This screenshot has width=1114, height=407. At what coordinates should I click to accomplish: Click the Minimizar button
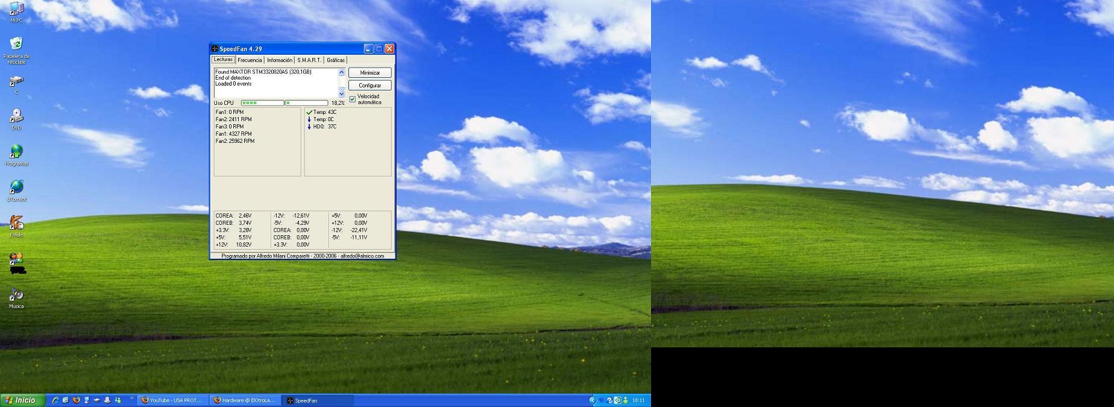tap(370, 72)
